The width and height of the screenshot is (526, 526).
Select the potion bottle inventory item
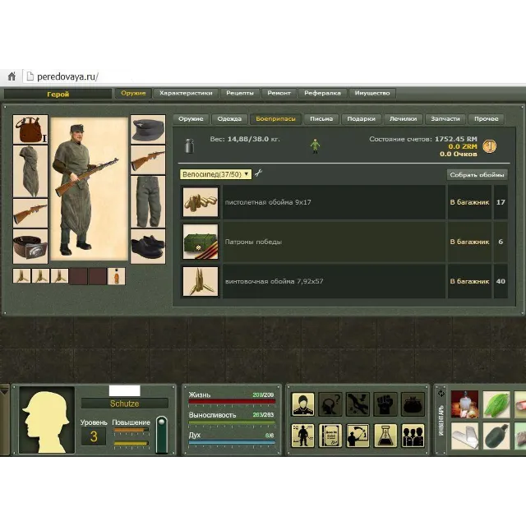(x=464, y=404)
